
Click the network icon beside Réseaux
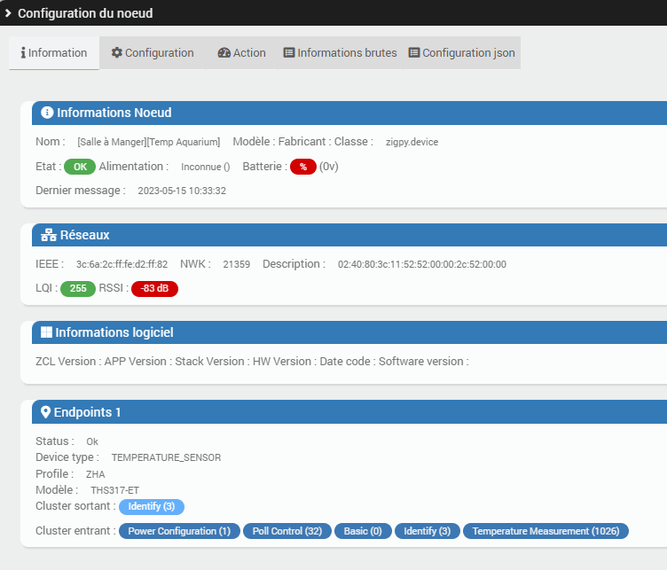(48, 235)
